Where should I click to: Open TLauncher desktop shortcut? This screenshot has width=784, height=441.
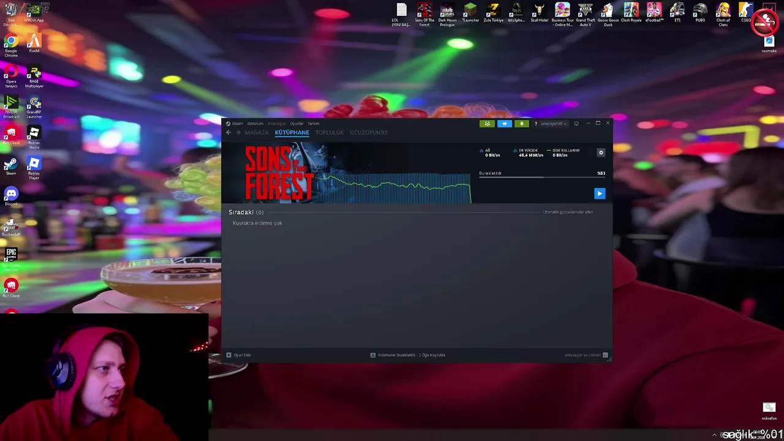pyautogui.click(x=470, y=13)
